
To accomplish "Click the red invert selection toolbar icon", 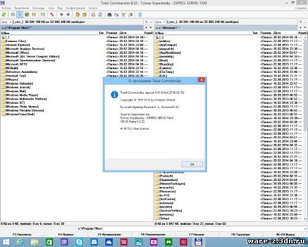I will coord(52,14).
